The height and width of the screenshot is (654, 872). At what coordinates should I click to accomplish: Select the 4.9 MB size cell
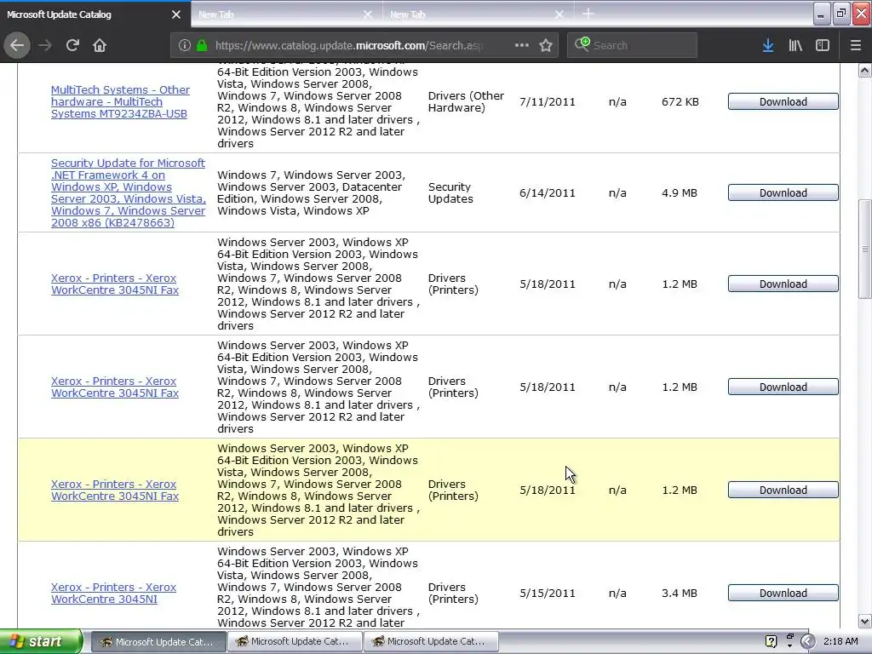click(679, 193)
